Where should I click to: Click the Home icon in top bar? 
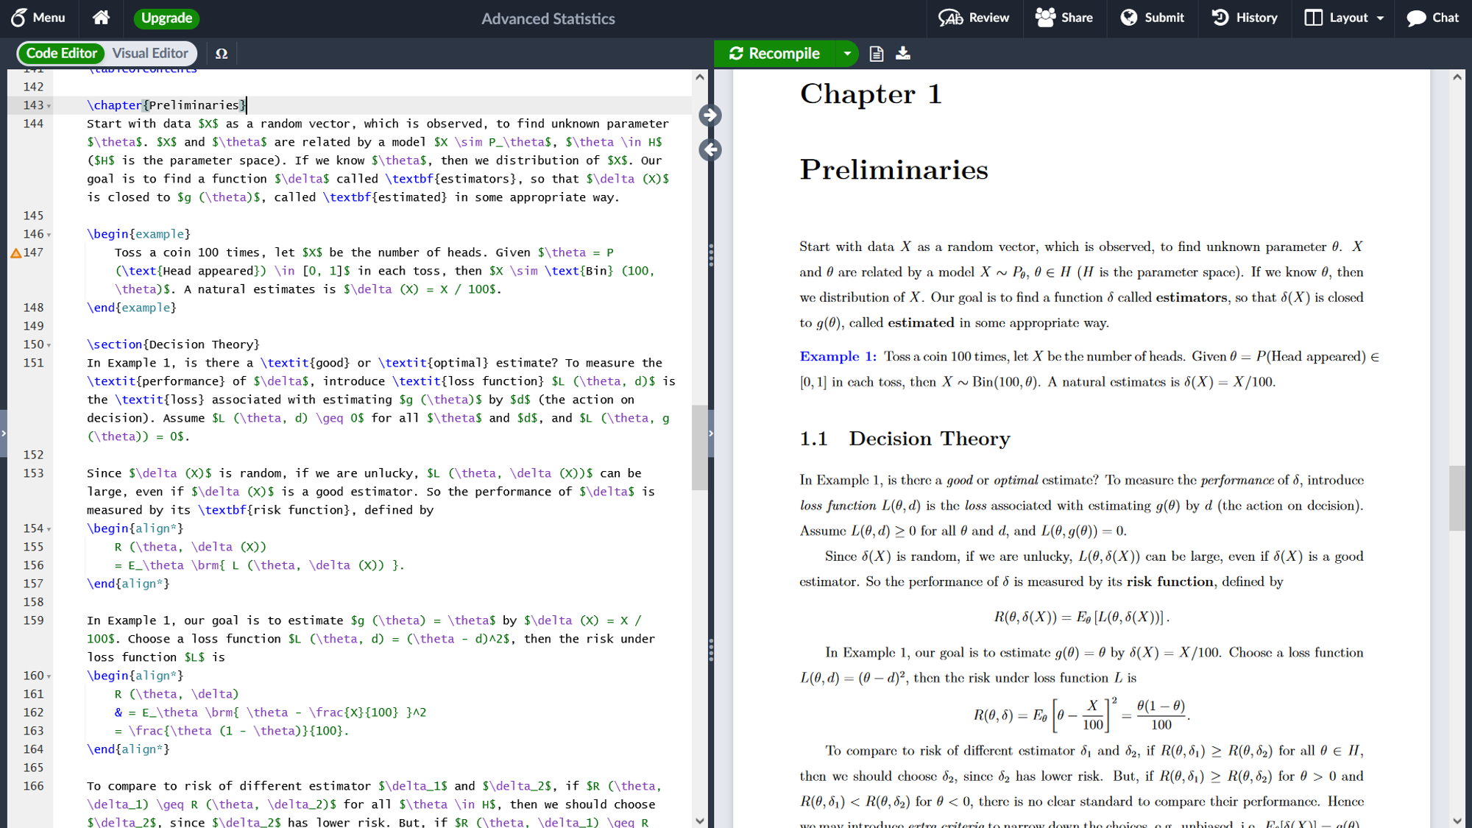[x=101, y=18]
